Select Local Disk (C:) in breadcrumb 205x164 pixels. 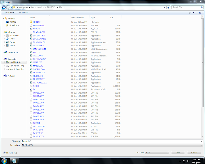tap(37, 7)
